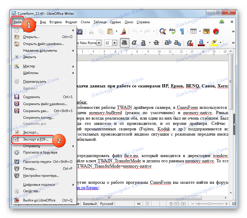The height and width of the screenshot is (218, 247).
Task: Open the Таблица menu
Action: coord(100,22)
